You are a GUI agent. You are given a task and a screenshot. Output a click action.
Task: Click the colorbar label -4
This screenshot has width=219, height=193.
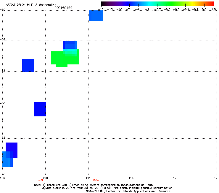point(137,10)
